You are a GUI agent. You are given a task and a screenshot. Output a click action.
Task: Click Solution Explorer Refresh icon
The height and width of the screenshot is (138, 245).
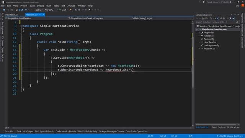click(x=218, y=18)
